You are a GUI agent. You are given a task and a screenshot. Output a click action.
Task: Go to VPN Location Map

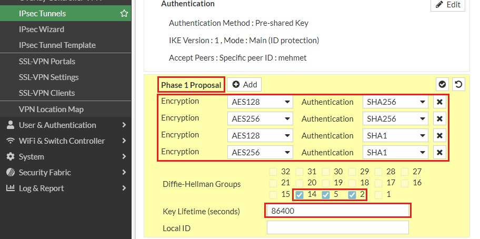(x=51, y=109)
